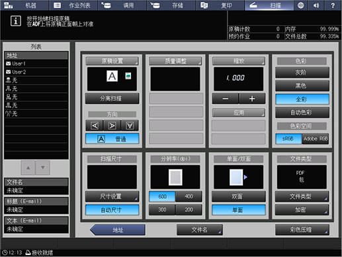The height and width of the screenshot is (257, 342).
Task: Click the 预约作业 reserved jobs counter
Action: (x=254, y=36)
